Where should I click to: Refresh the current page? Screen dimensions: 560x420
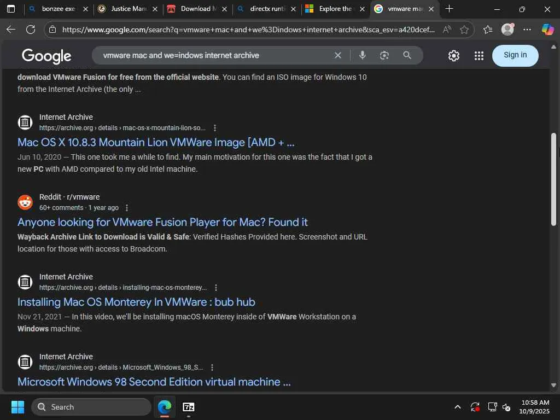[31, 30]
